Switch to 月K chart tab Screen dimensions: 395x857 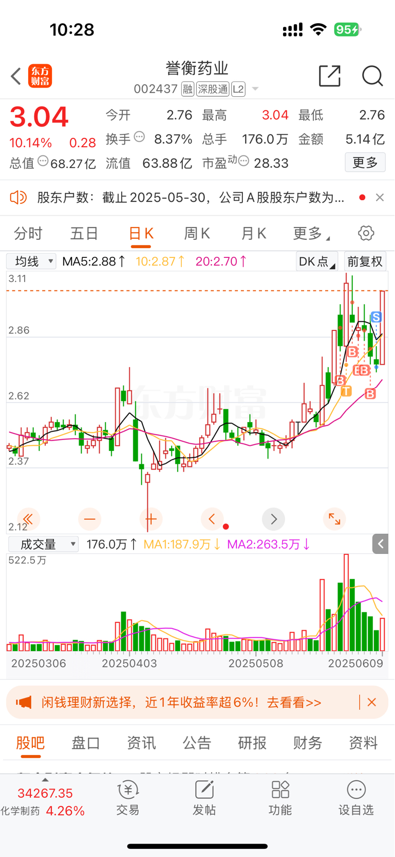click(253, 233)
